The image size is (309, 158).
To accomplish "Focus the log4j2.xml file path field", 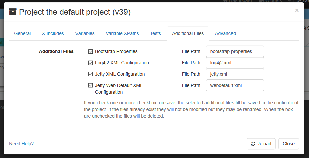I will [x=235, y=63].
